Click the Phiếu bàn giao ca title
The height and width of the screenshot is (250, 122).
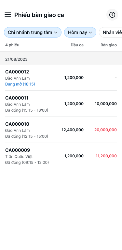tap(39, 15)
